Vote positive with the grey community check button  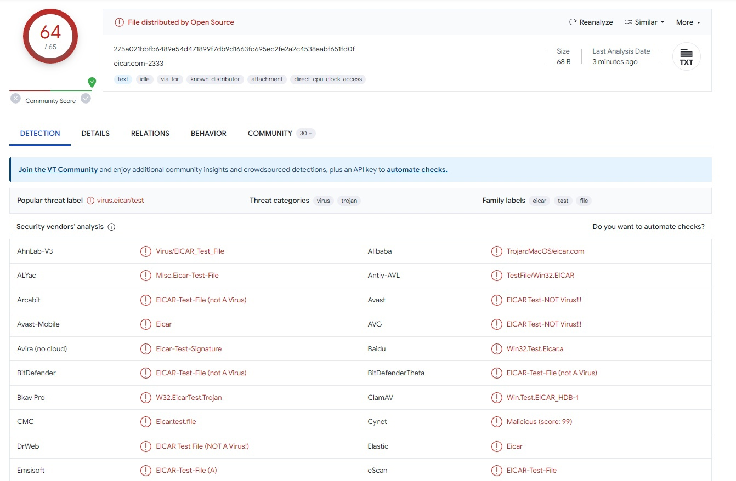(86, 99)
